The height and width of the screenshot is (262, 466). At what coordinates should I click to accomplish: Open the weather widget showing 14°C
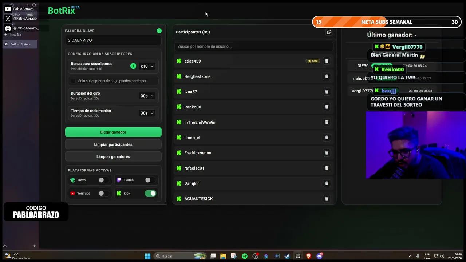[17, 256]
